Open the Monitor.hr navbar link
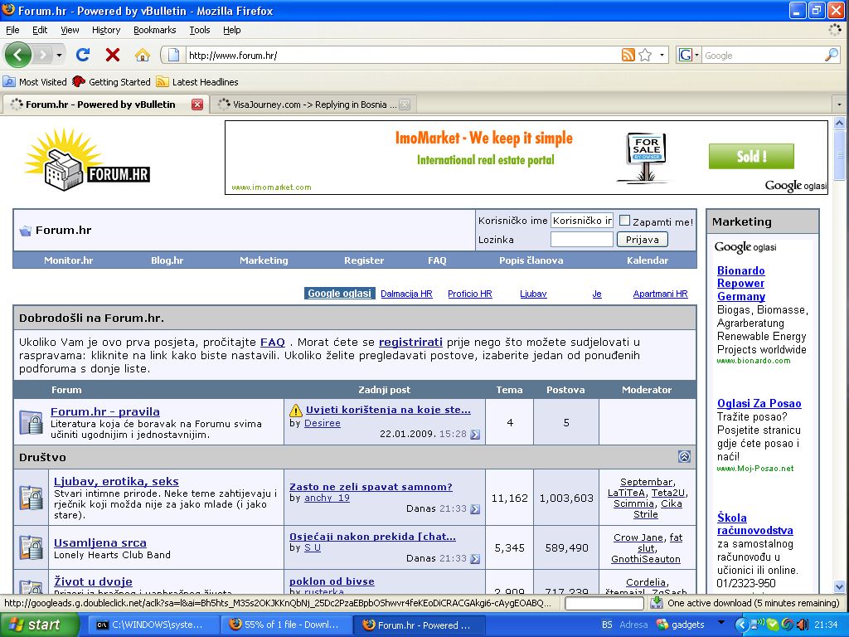This screenshot has height=637, width=849. click(x=69, y=260)
